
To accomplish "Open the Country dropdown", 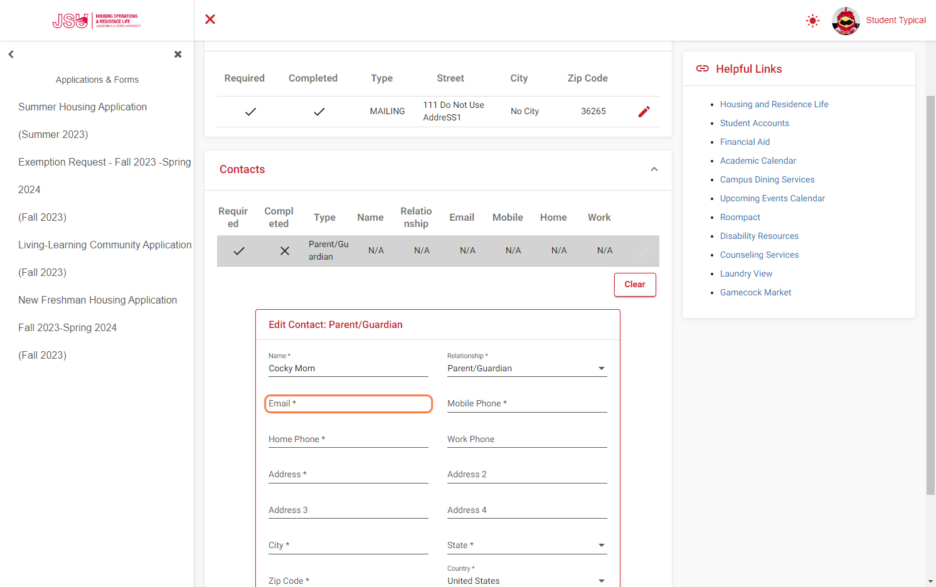I will 527,581.
